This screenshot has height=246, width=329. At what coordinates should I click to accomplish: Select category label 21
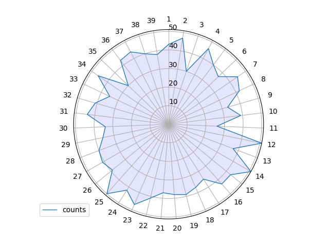click(x=160, y=229)
